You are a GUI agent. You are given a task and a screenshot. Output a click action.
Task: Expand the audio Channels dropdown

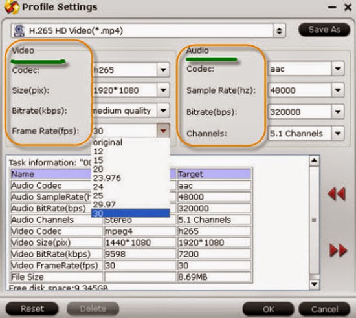click(338, 133)
